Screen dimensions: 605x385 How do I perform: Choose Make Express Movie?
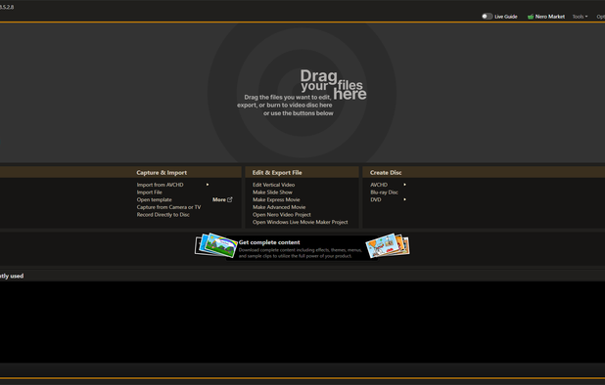[x=276, y=199]
